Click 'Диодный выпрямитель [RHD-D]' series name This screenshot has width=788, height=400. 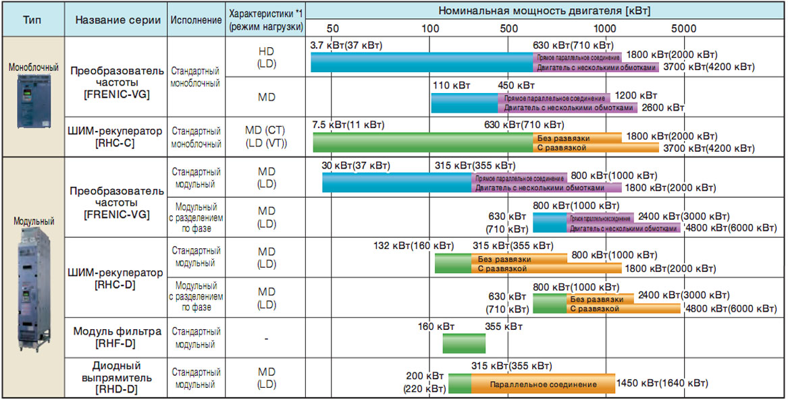click(x=116, y=378)
